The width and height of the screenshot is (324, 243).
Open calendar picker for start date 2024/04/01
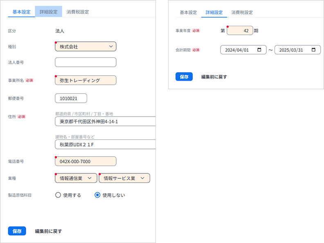[x=259, y=50]
